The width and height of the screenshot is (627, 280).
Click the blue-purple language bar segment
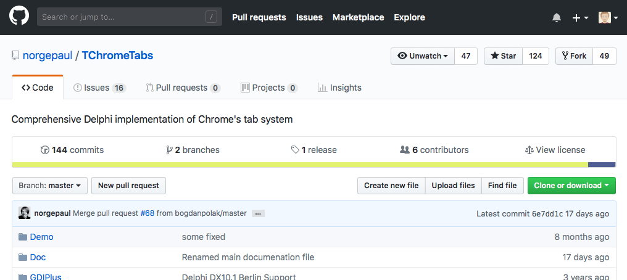click(602, 165)
